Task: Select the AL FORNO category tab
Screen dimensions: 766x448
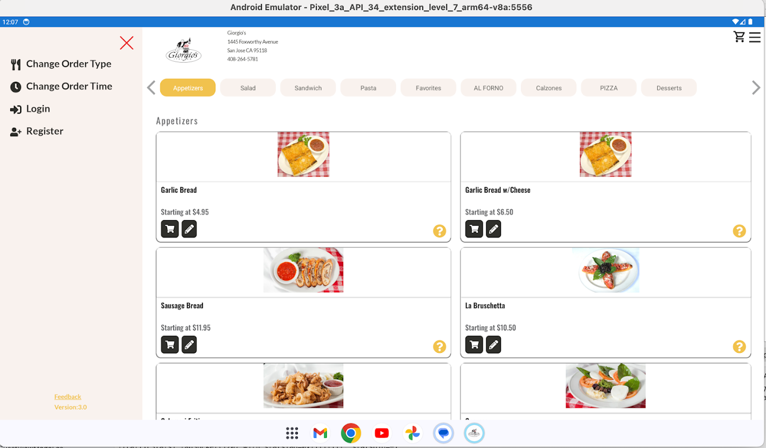Action: 488,88
